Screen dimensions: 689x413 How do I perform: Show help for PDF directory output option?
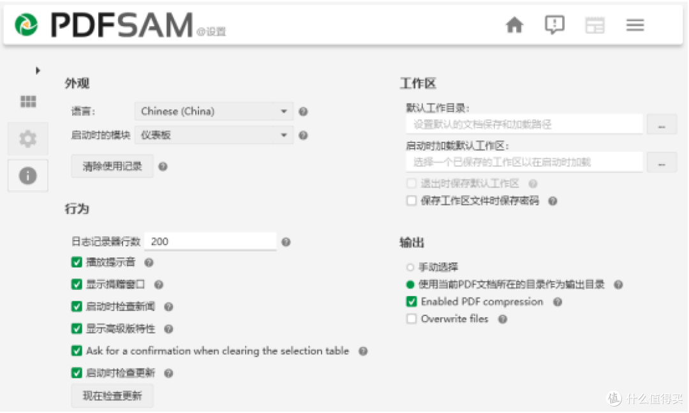point(619,285)
